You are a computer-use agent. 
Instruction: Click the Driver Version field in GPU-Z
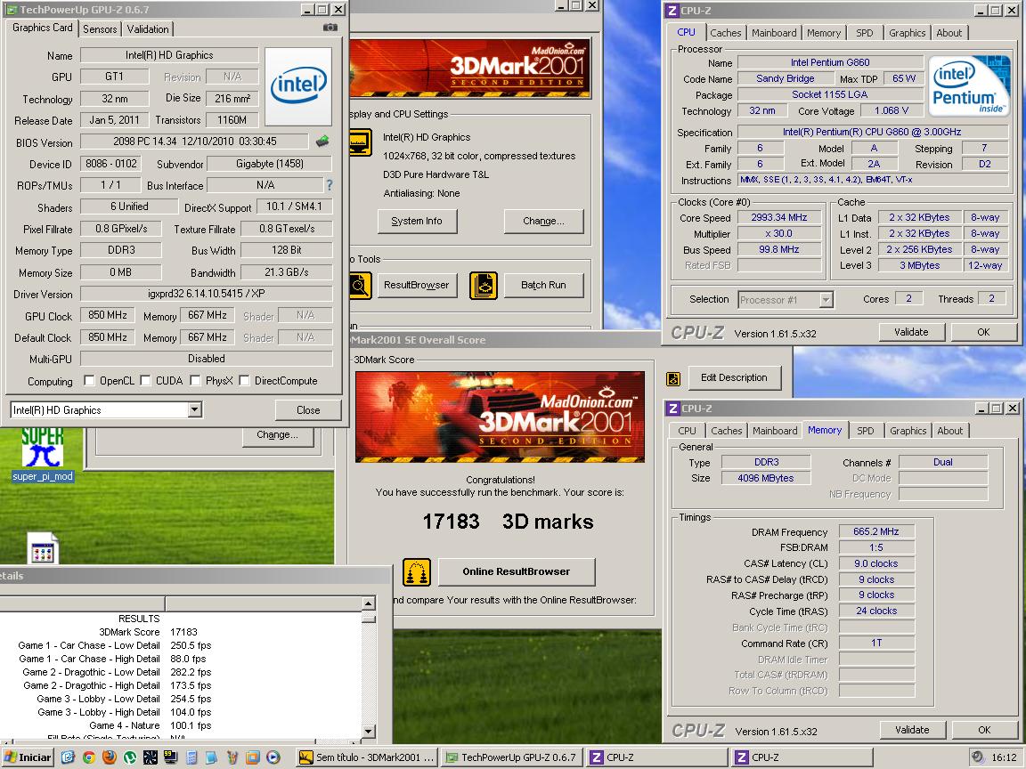pyautogui.click(x=206, y=294)
